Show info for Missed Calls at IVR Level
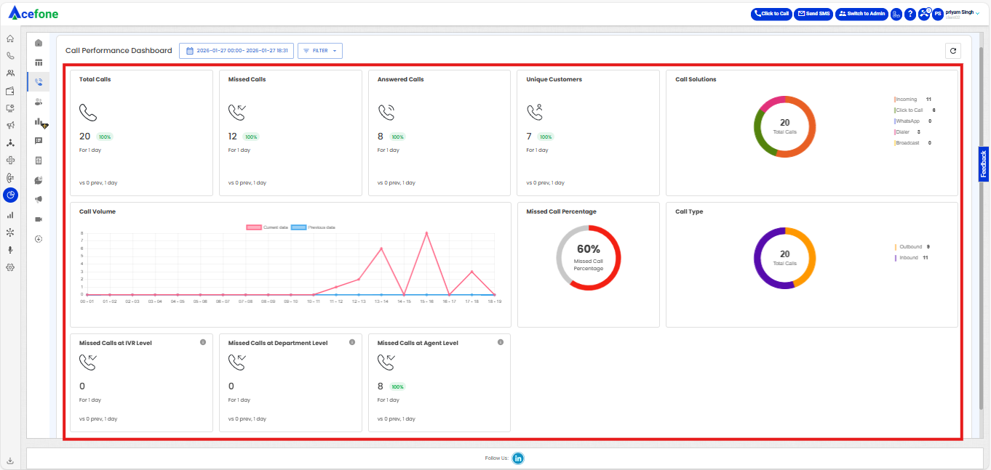 point(203,342)
